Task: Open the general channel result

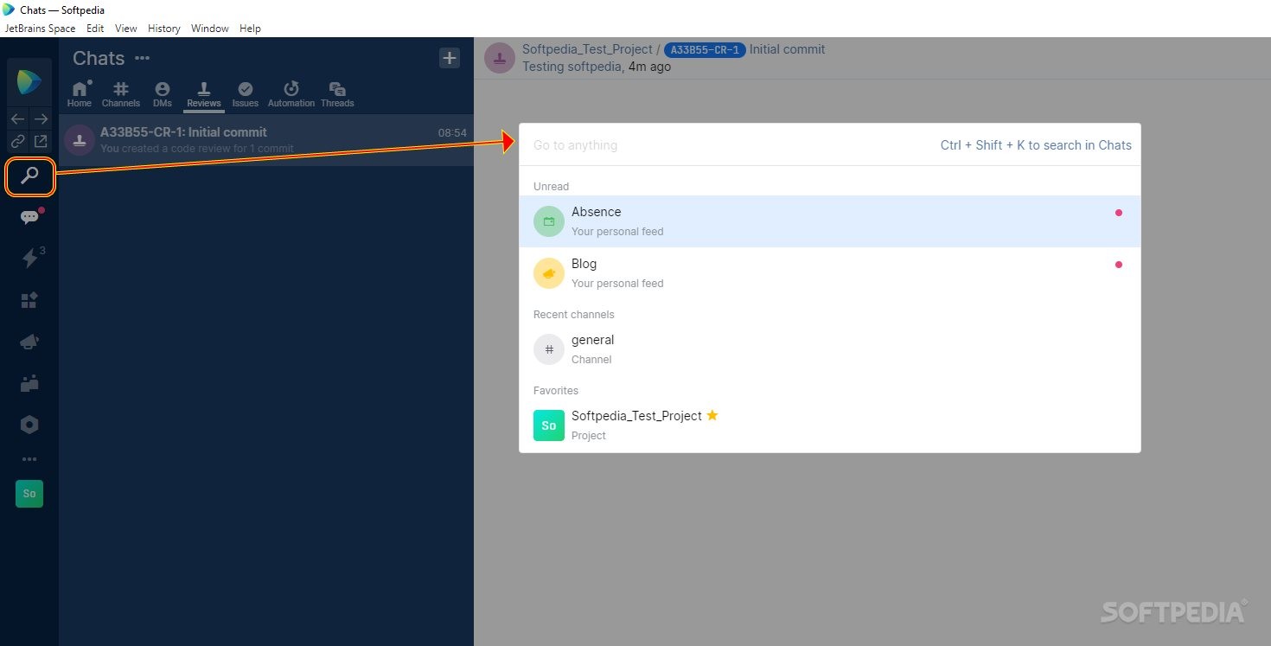Action: click(x=830, y=349)
